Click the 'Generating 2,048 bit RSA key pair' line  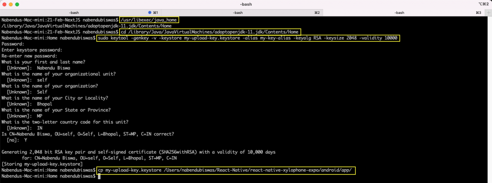138,152
